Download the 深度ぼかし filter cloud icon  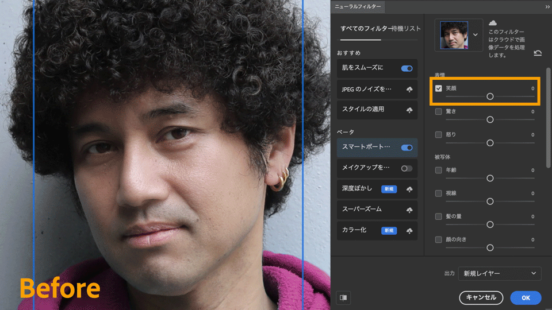coord(409,189)
